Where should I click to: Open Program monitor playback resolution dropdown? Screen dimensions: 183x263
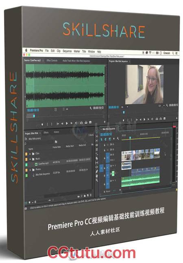161,106
